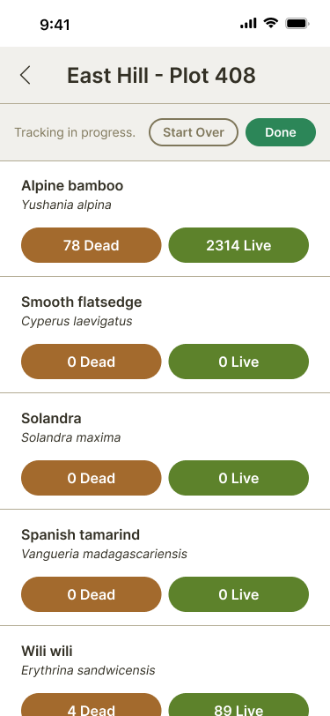Tap Smooth flatsedge 0 Dead button
The height and width of the screenshot is (716, 330).
click(92, 362)
